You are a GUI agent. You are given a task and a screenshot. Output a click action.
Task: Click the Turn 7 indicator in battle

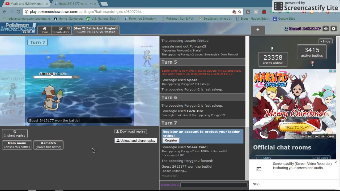click(x=37, y=42)
